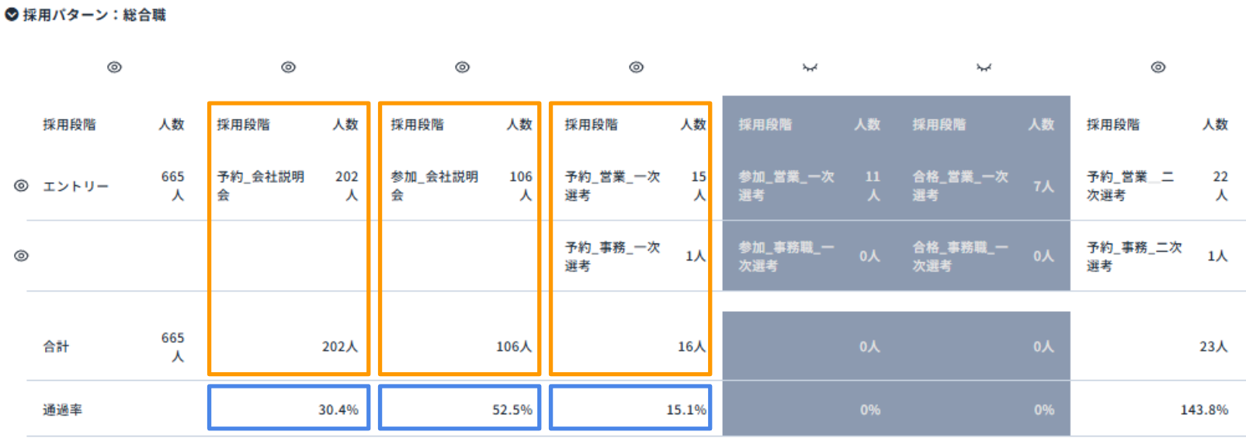Select the 143.8% pass rate value
The image size is (1246, 442).
1203,409
